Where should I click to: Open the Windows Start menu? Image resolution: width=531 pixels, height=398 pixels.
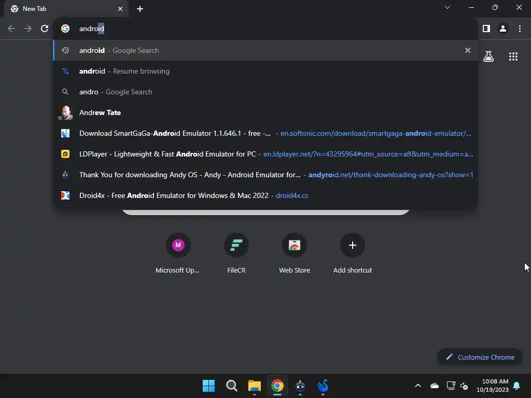(x=208, y=386)
